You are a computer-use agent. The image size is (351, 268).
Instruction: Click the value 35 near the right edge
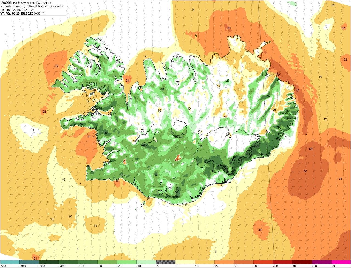[x=341, y=179]
